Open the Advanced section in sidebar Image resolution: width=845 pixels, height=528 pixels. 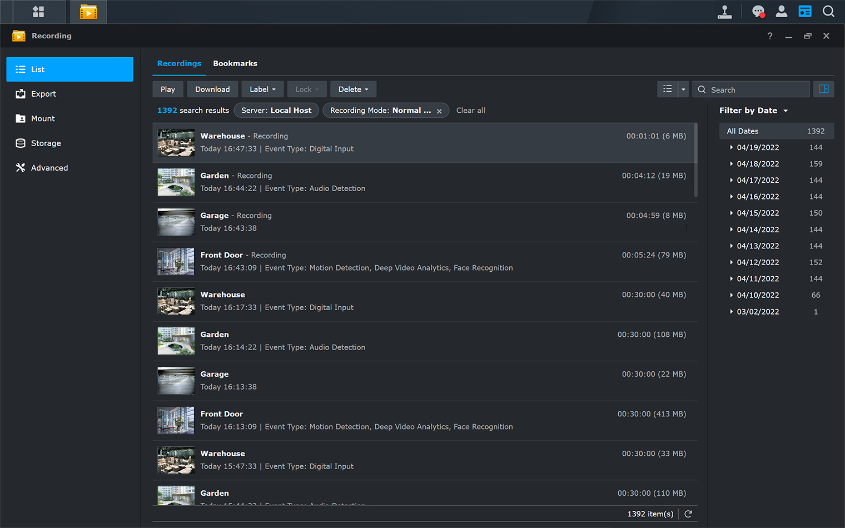pyautogui.click(x=49, y=167)
